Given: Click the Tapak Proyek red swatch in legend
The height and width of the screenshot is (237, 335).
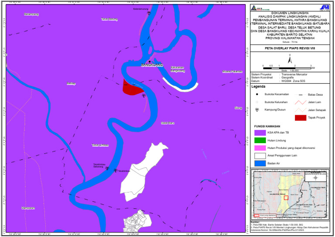Looking at the screenshot, I should [301, 118].
